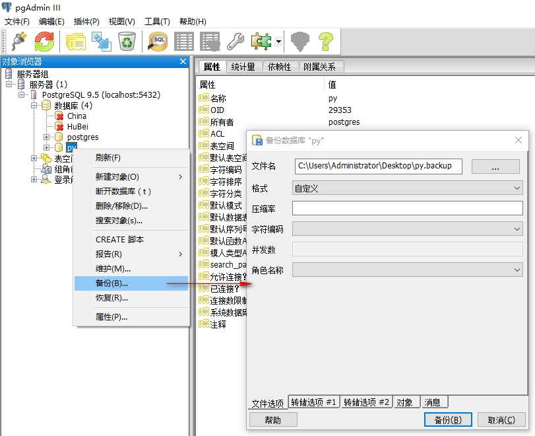Viewport: 535px width, 436px height.
Task: Click the connect-to-server plug icon
Action: [x=19, y=42]
